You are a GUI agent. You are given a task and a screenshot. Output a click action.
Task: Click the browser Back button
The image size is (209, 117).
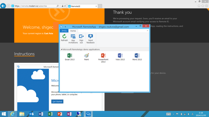pyautogui.click(x=3, y=6)
